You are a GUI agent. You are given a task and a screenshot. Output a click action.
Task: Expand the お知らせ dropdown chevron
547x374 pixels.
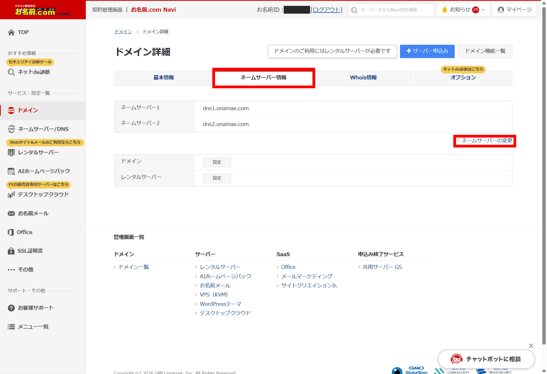(x=483, y=10)
